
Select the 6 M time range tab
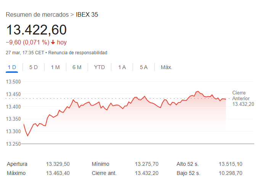(x=77, y=67)
